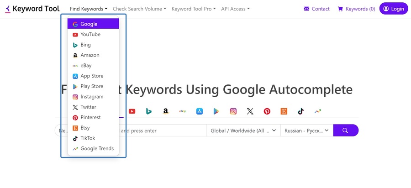
Task: Select the X (Twitter) icon tab
Action: pyautogui.click(x=250, y=111)
